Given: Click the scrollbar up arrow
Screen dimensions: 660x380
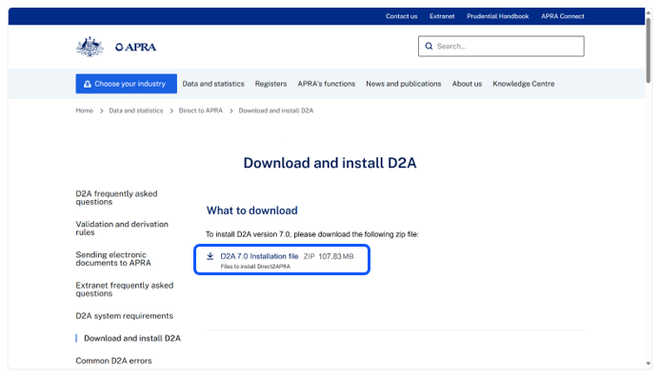Looking at the screenshot, I should coord(649,12).
